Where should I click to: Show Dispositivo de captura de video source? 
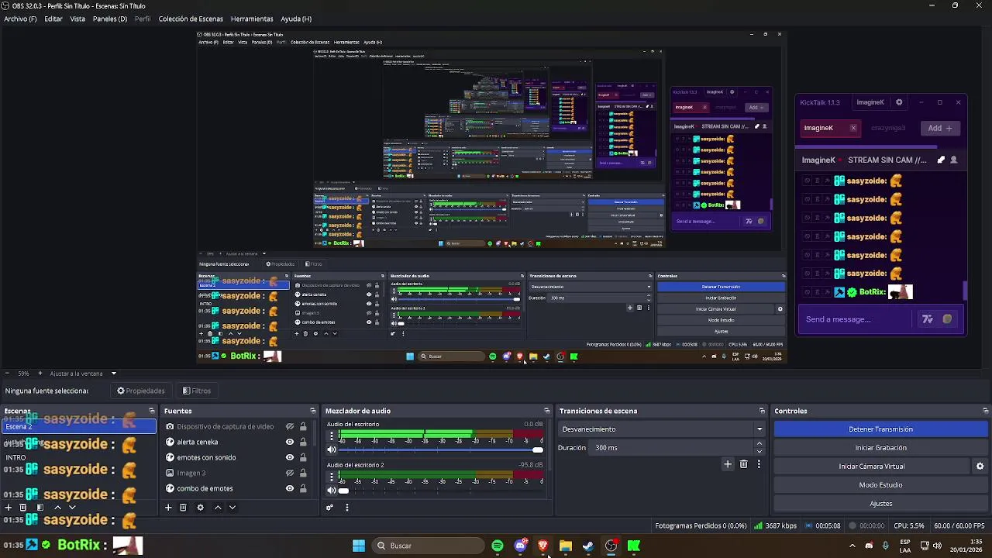click(290, 426)
